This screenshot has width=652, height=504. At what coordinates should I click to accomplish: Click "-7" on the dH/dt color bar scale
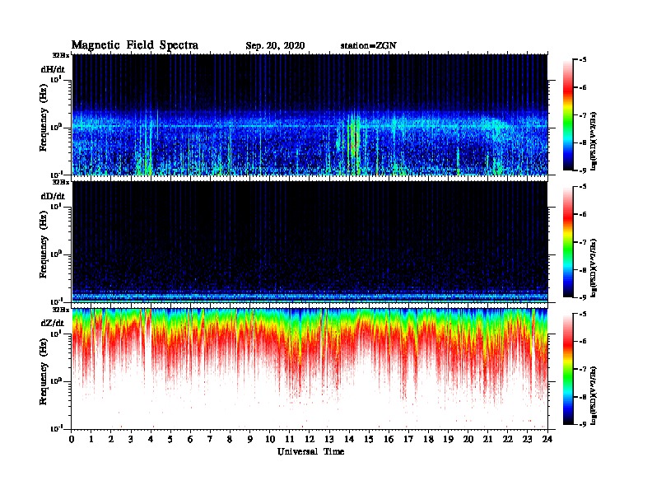pyautogui.click(x=583, y=115)
